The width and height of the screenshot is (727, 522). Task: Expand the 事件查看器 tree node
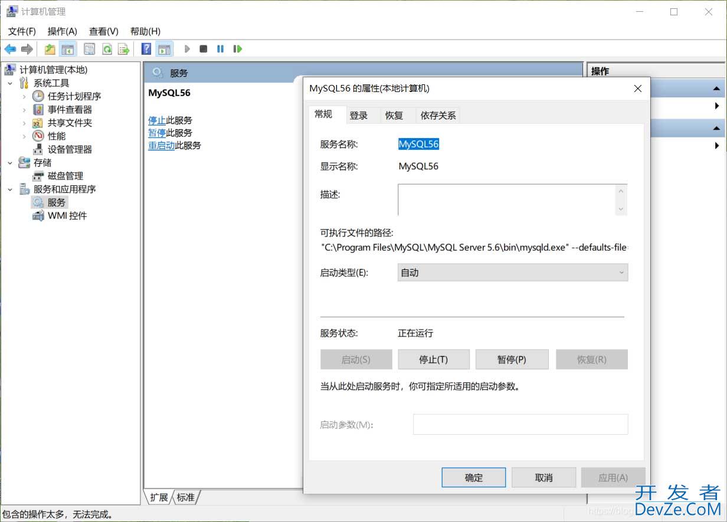click(24, 110)
